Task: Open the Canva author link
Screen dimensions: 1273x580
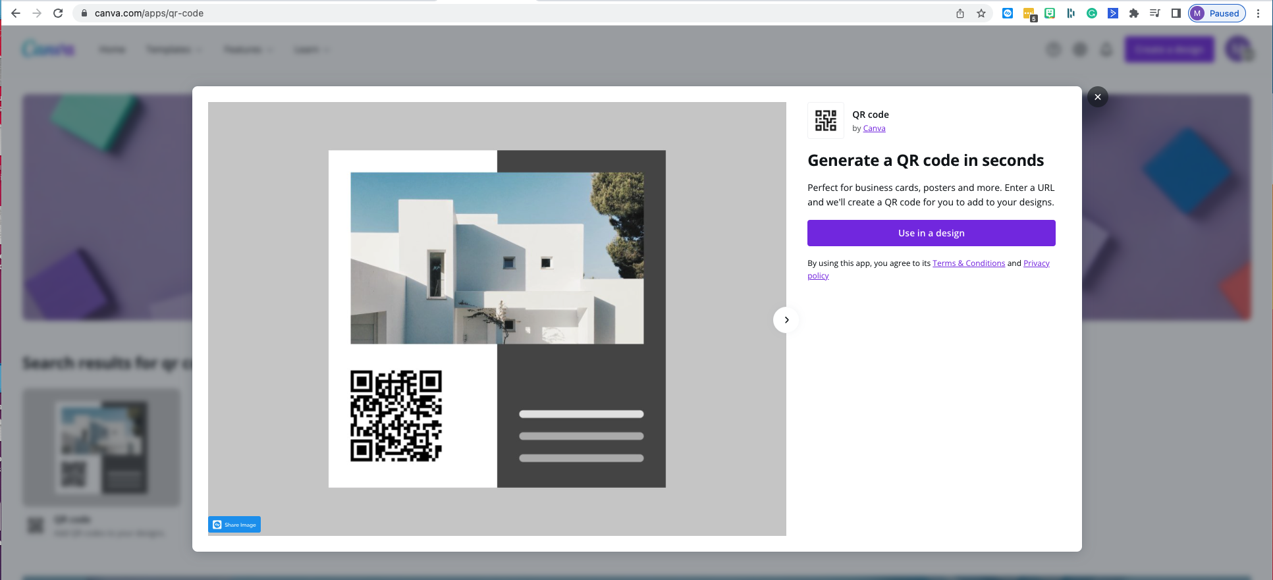Action: click(x=874, y=128)
